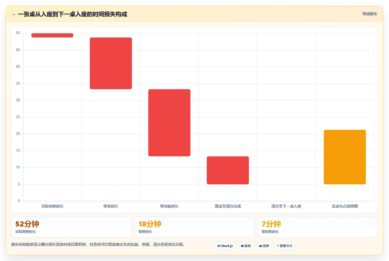This screenshot has width=389, height=261.
Task: Select the 数据卡片 tag chip
Action: [x=285, y=246]
